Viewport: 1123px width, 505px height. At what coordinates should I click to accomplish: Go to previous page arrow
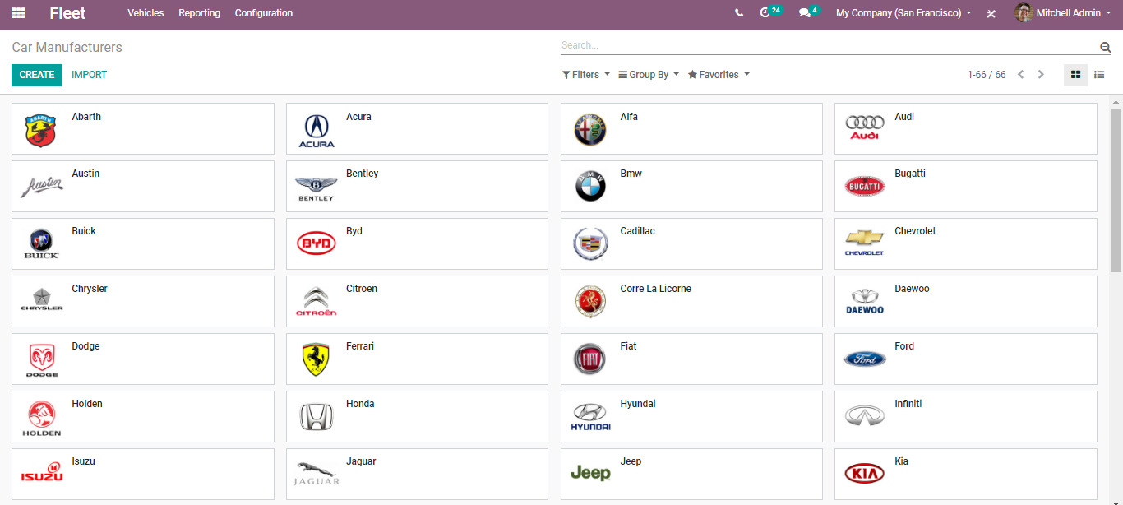1021,75
